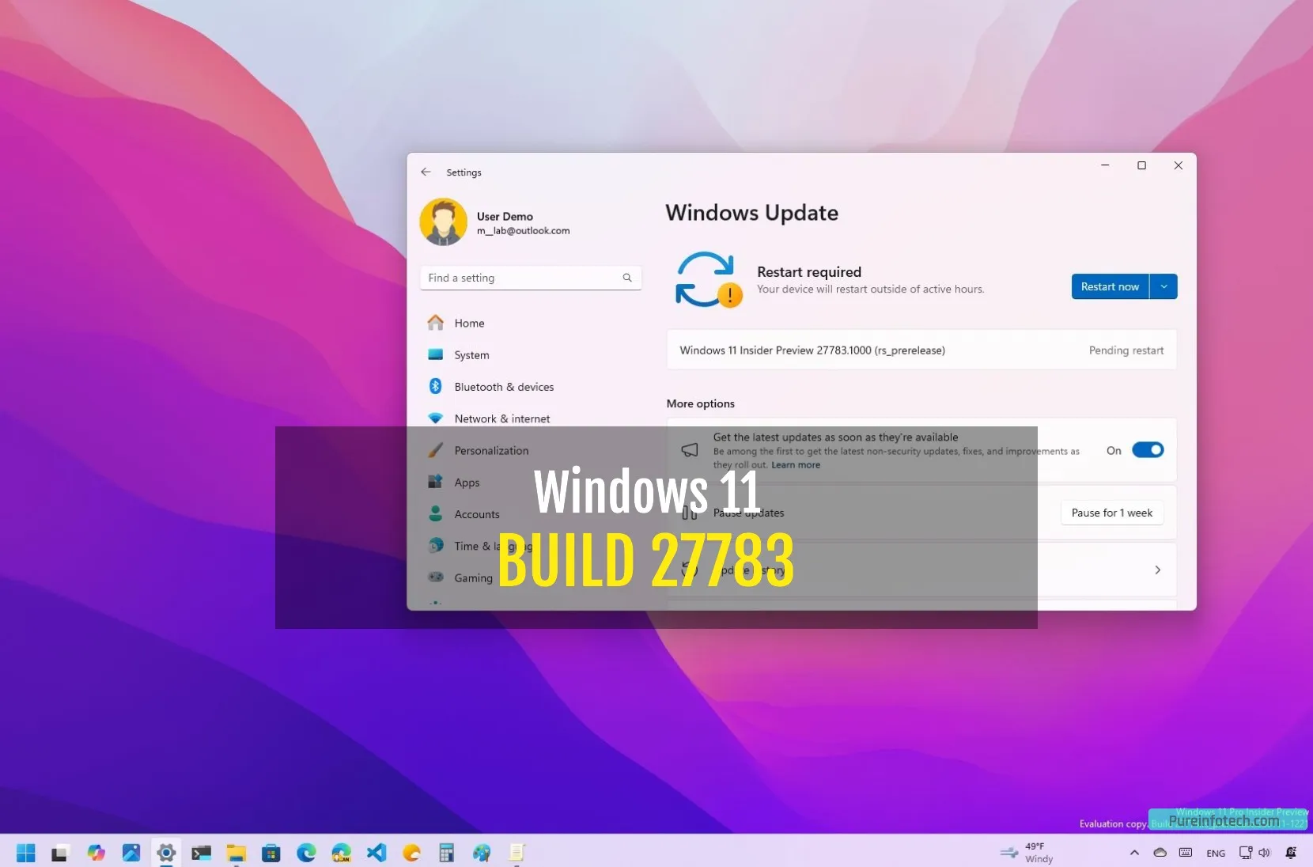The height and width of the screenshot is (867, 1313).
Task: Expand the Restart now dropdown arrow
Action: tap(1164, 286)
